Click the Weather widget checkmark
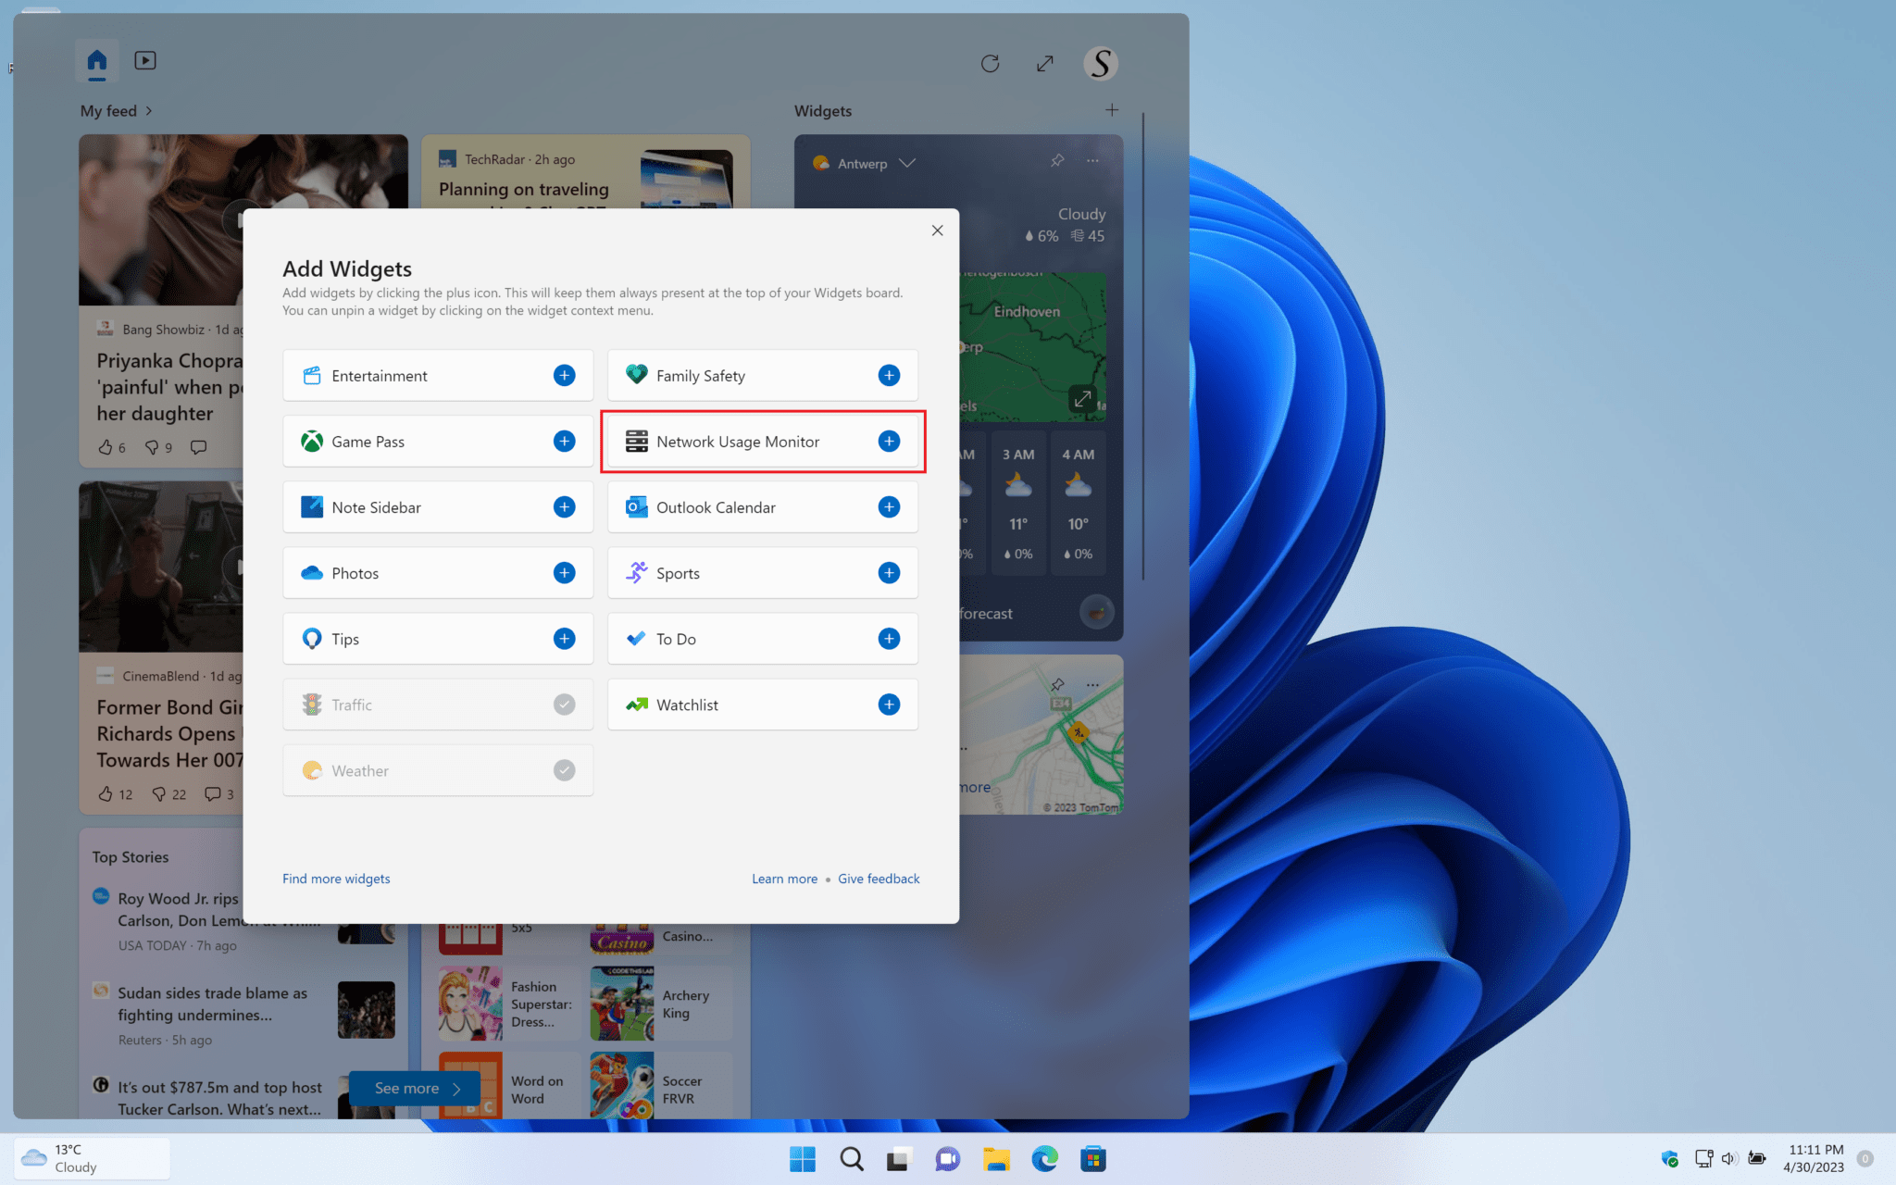The height and width of the screenshot is (1185, 1896). [x=564, y=770]
